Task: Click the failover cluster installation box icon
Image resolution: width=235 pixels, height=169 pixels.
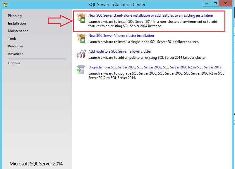Action: pos(81,38)
